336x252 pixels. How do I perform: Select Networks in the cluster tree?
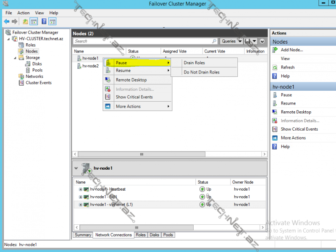click(x=34, y=76)
